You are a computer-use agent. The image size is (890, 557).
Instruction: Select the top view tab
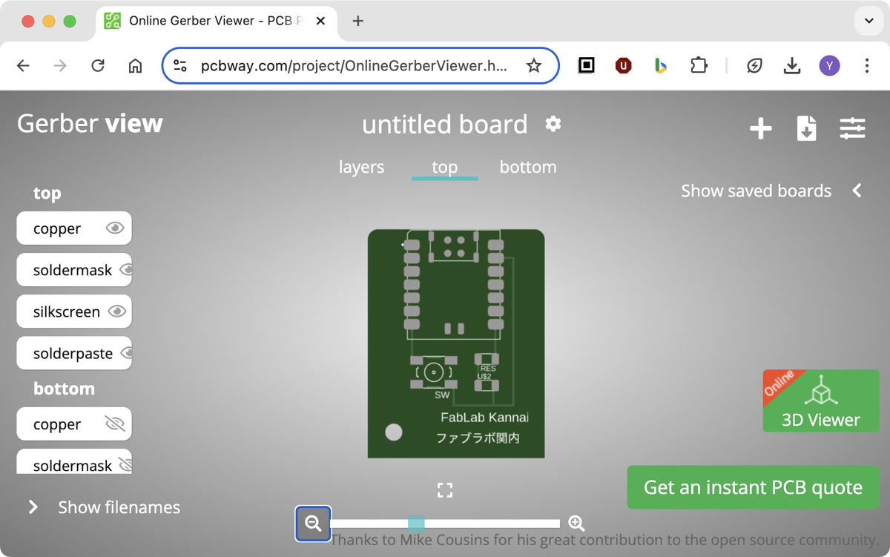point(445,167)
